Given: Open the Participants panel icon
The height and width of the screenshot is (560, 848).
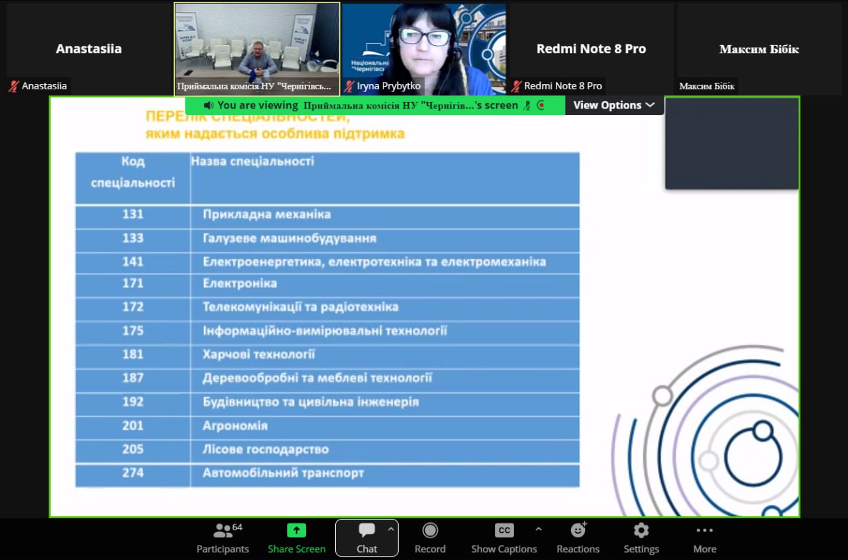Looking at the screenshot, I should click(223, 531).
